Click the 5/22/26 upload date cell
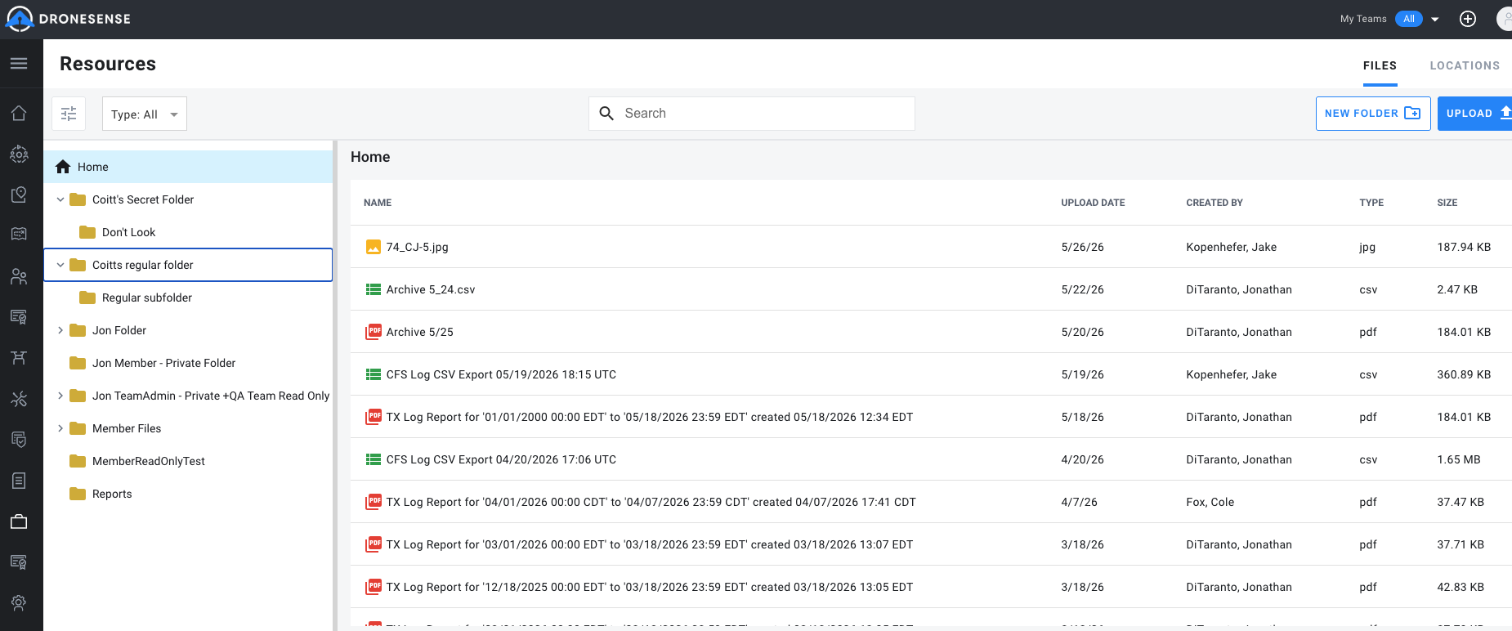Screen dimensions: 1512x631 click(1082, 289)
